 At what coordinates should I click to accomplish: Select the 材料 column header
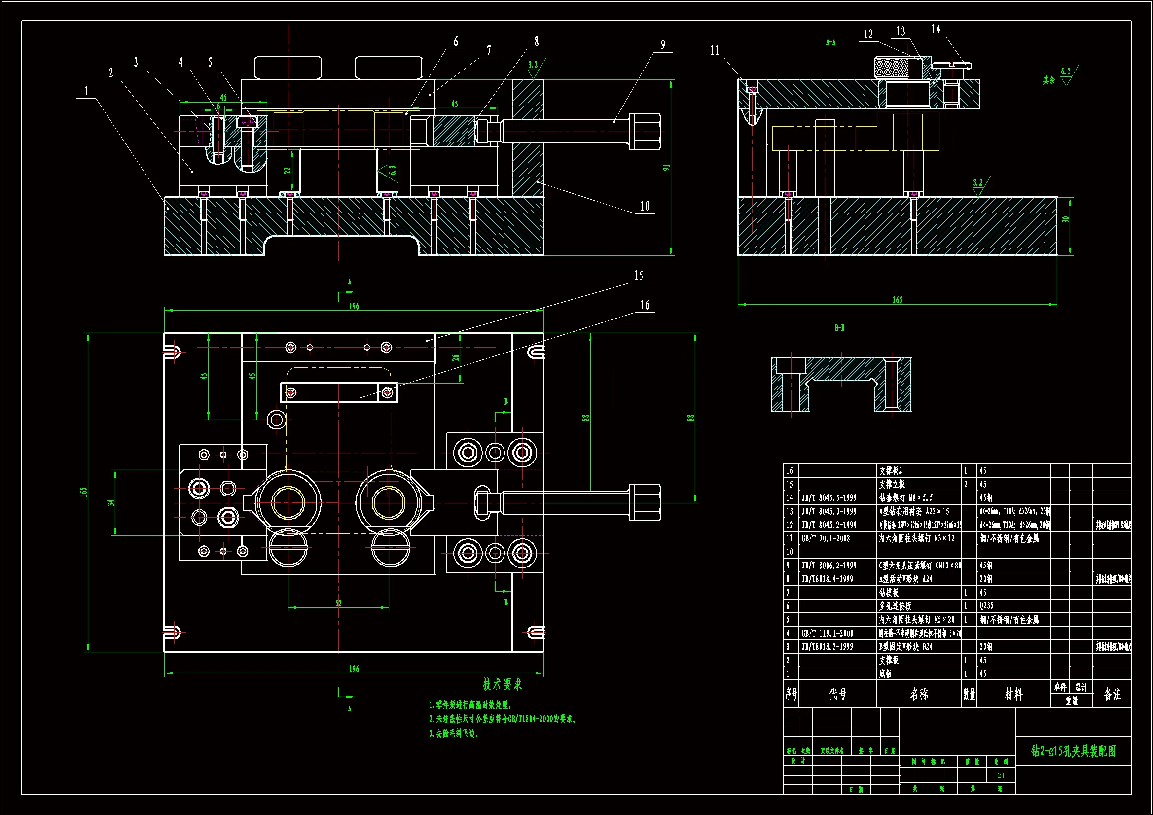(x=1013, y=694)
